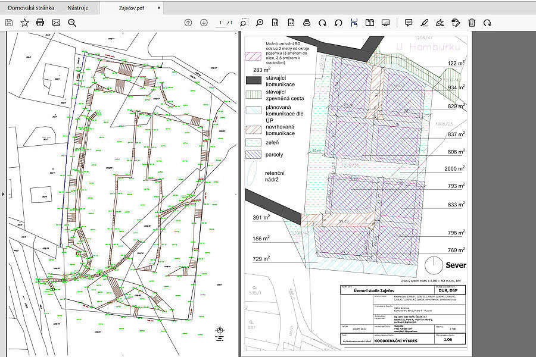Viewport: 536px width, 357px height.
Task: Switch to two-page view icon
Action: [x=370, y=23]
